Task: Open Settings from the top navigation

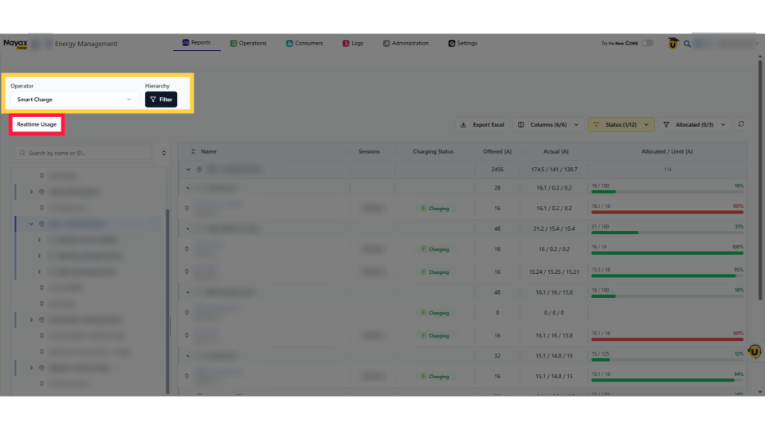Action: tap(462, 43)
